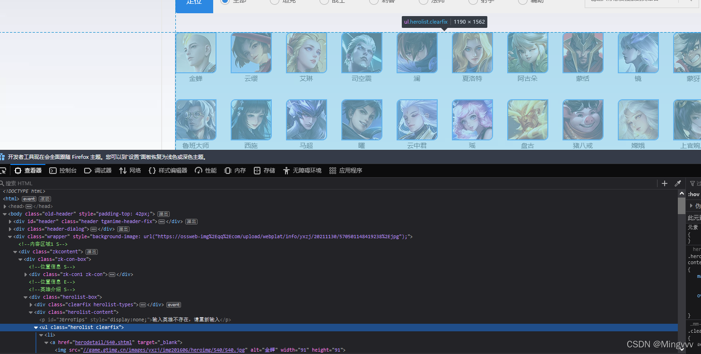Select the 英雄介绍 S comment row
Screen dimensions: 701x354
[339, 290]
